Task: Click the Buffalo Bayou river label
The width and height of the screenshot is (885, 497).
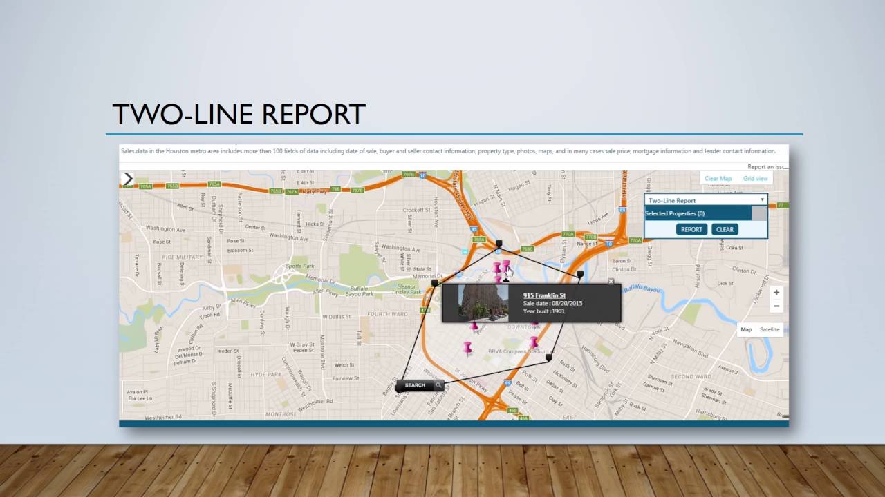Action: (x=643, y=288)
